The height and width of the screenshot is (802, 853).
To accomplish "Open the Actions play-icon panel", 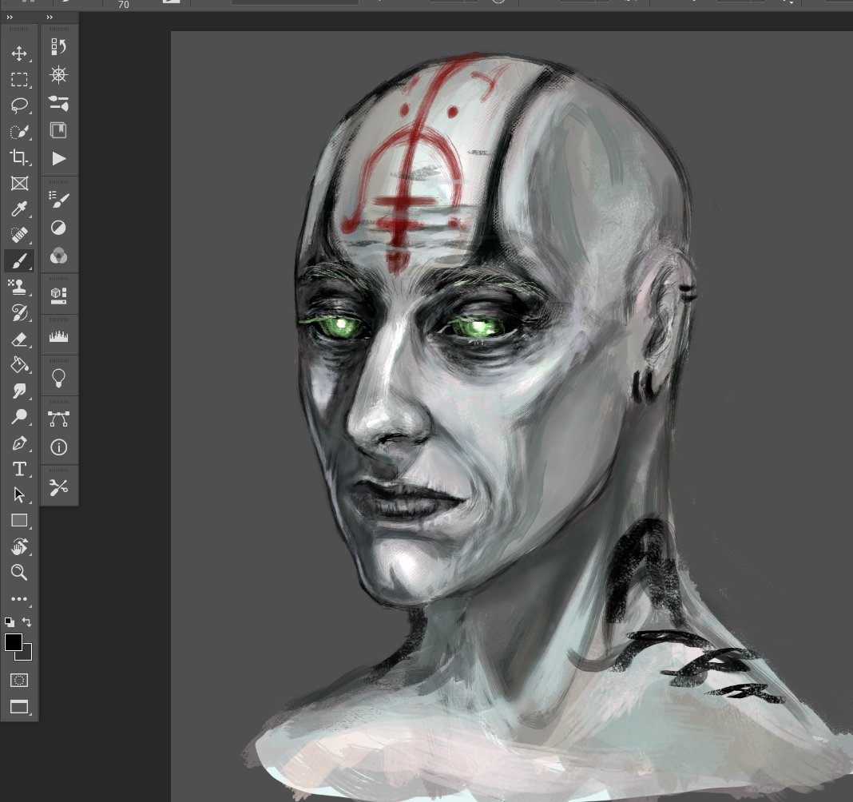I will pos(59,158).
